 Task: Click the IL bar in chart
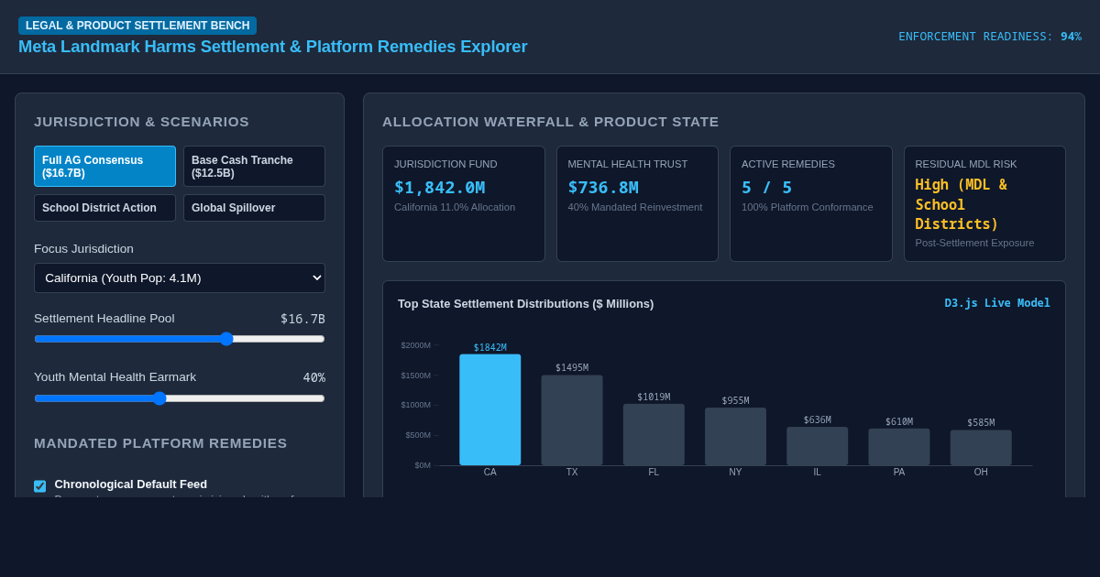coord(817,446)
